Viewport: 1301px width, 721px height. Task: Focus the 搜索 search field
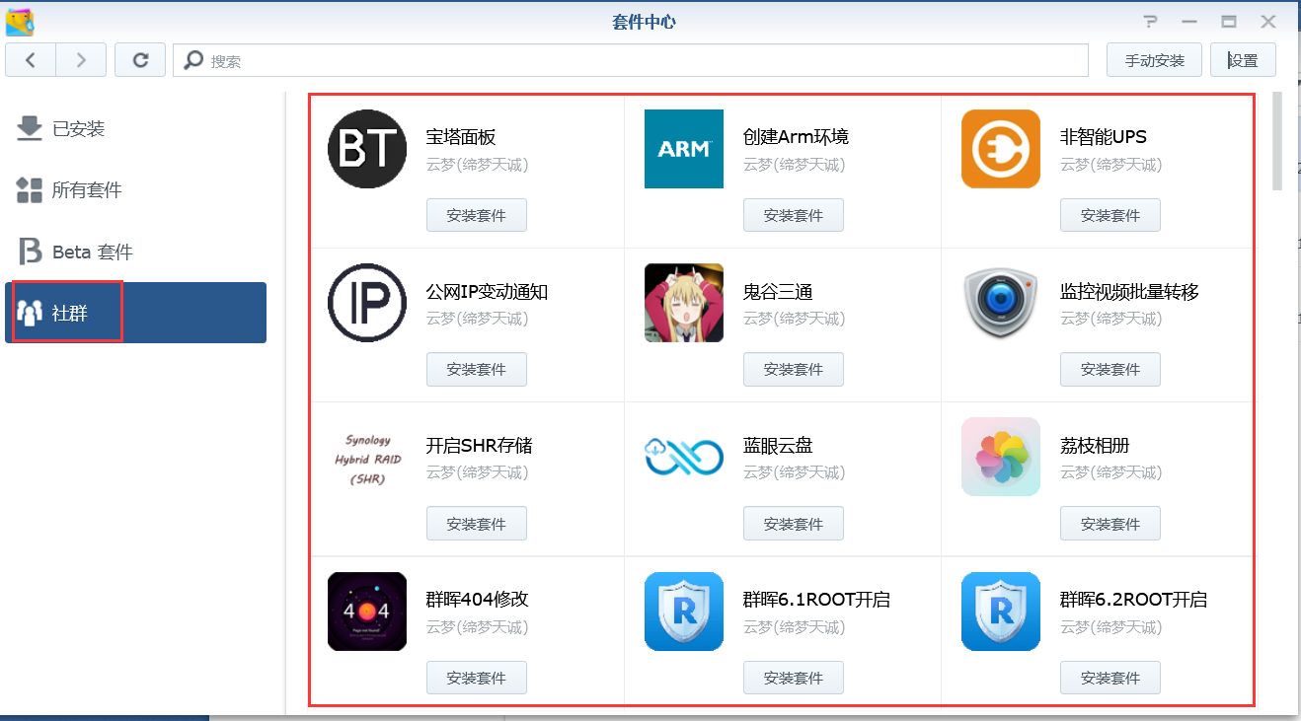point(632,60)
